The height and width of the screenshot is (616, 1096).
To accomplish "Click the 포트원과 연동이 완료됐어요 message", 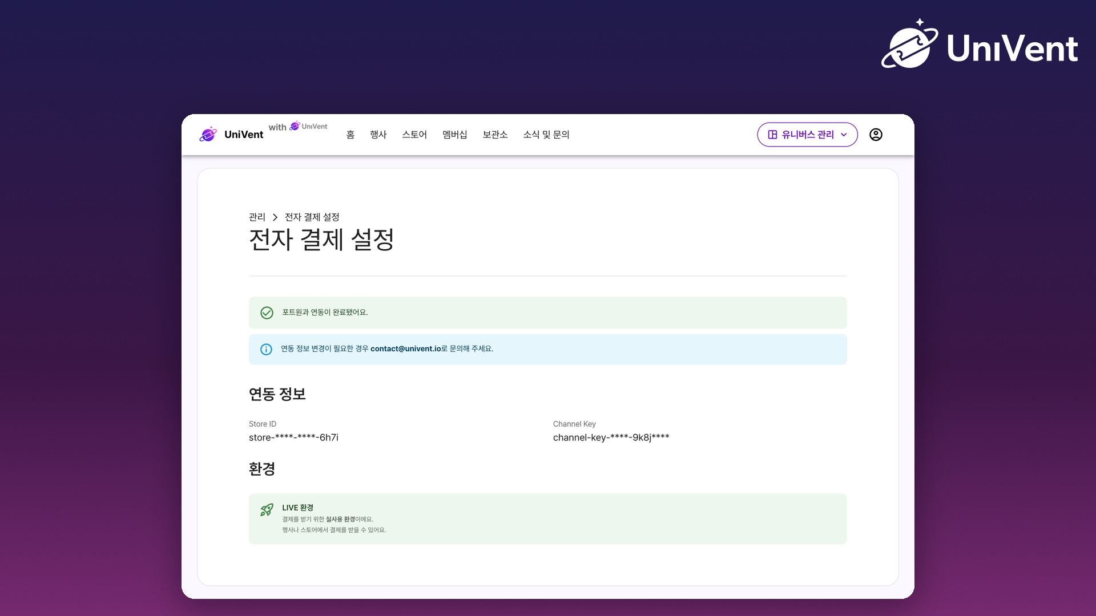I will tap(325, 313).
